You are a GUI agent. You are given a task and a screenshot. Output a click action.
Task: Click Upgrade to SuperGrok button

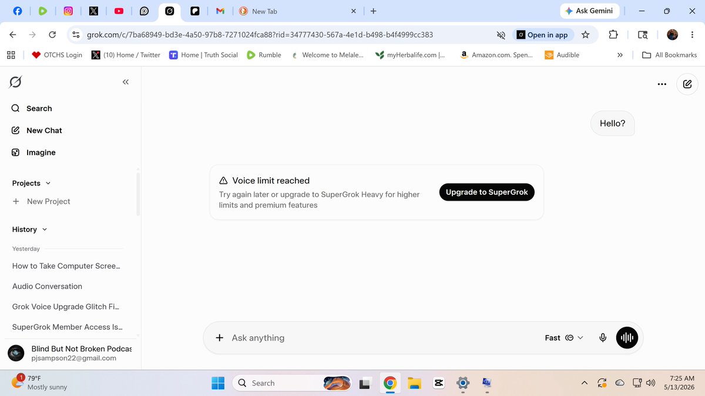tap(486, 192)
